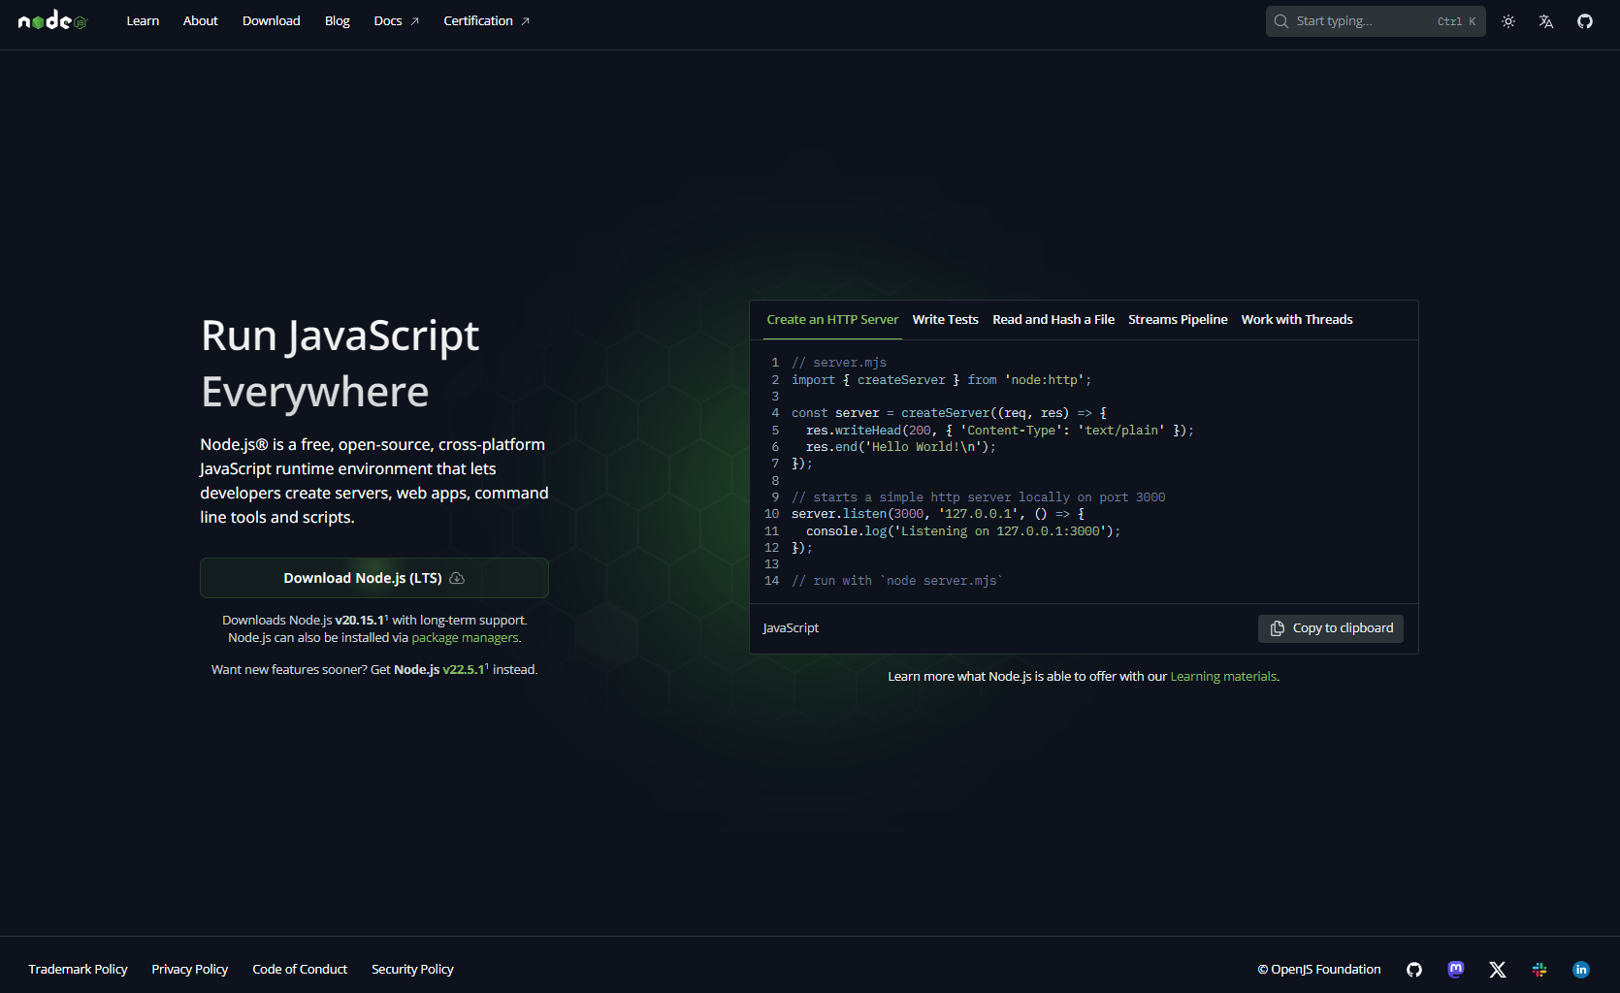Click the clipboard icon beside Copy to clipboard
Viewport: 1620px width, 993px height.
(x=1278, y=628)
